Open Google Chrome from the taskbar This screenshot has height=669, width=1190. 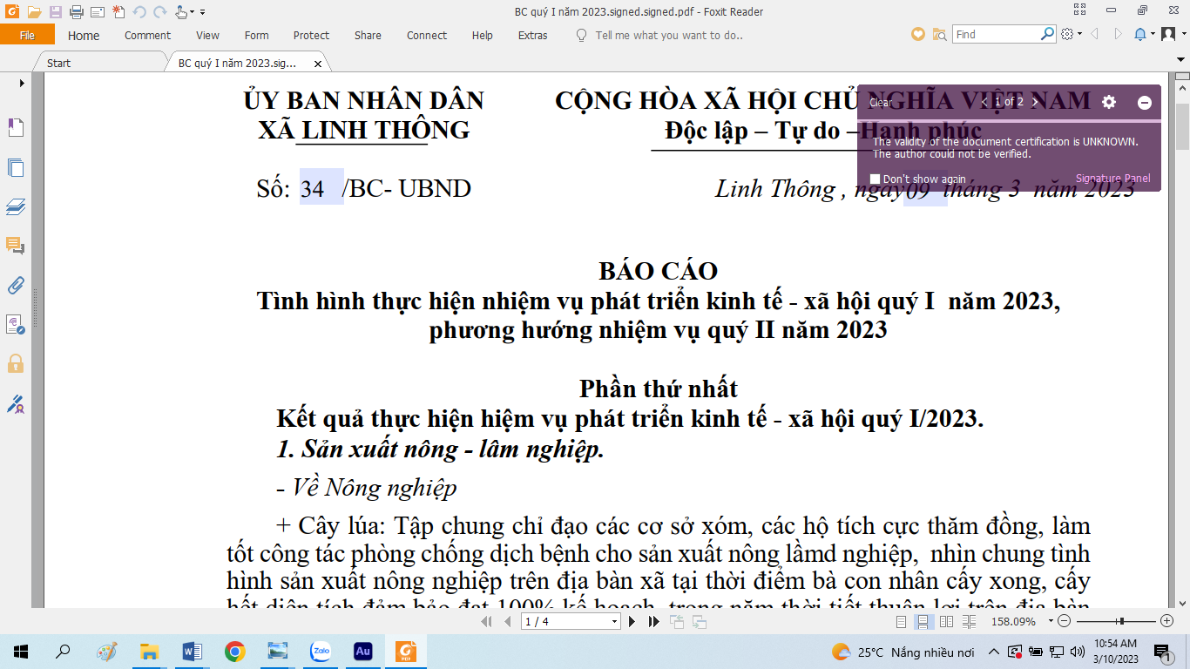tap(234, 651)
